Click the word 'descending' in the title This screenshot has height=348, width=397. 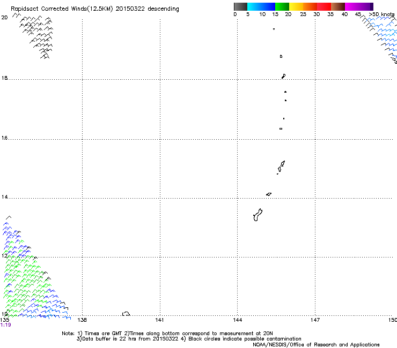pyautogui.click(x=163, y=9)
